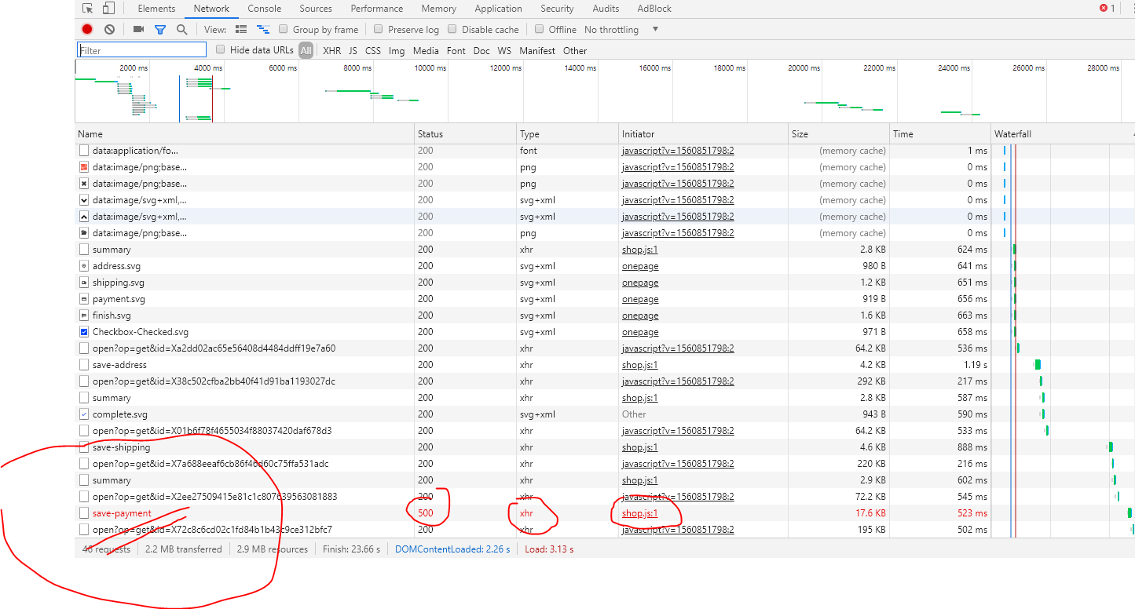Sort by the Name column header
Screen dimensions: 1135x609
pos(244,134)
